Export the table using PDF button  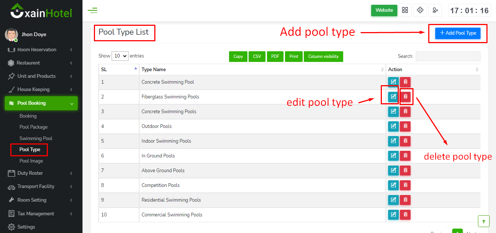(275, 56)
